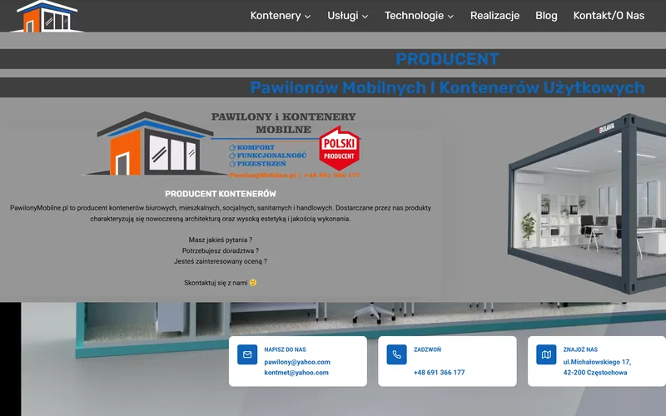The width and height of the screenshot is (666, 416).
Task: Expand the Usługi dropdown chevron
Action: pyautogui.click(x=365, y=17)
